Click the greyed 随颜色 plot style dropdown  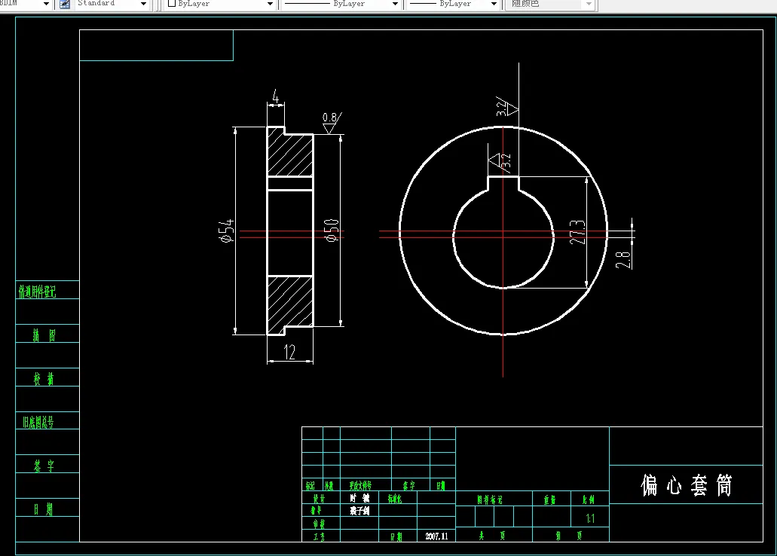[550, 4]
